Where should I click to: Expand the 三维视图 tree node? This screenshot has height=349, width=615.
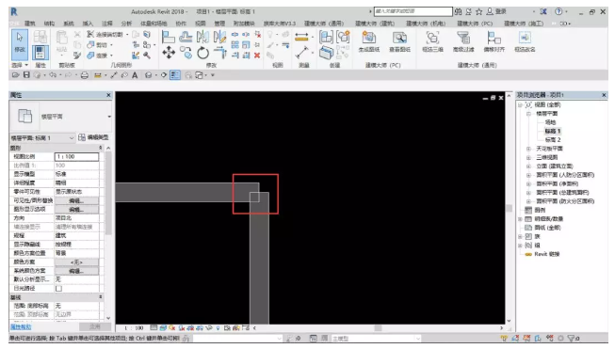coord(528,157)
